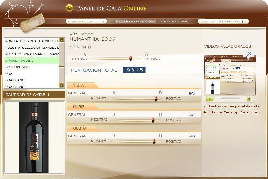Toggle the video sound speaker icon
The height and width of the screenshot is (179, 268).
point(249,99)
